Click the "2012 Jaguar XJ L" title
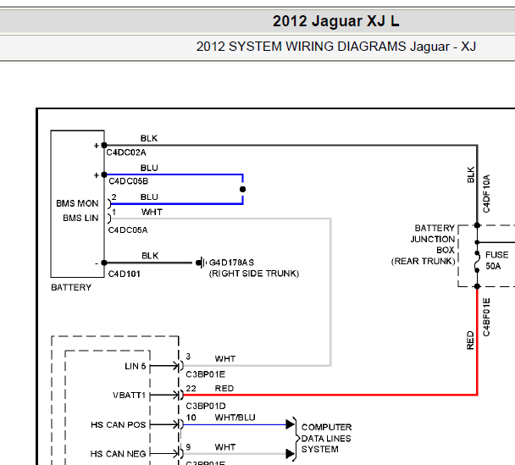Screen dimensions: 515x465 [x=335, y=21]
